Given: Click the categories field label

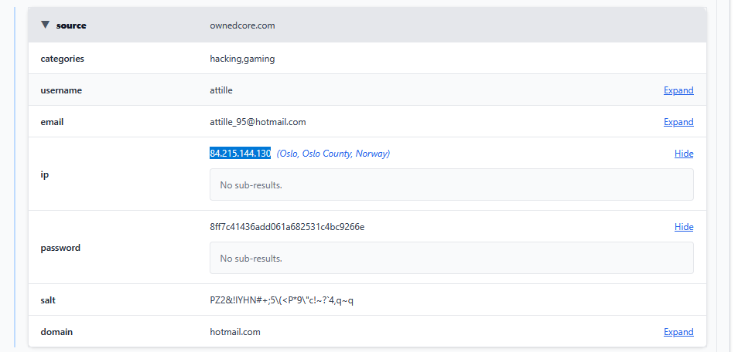Looking at the screenshot, I should click(62, 59).
